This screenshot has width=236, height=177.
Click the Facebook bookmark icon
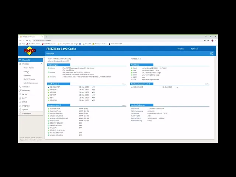click(80, 44)
